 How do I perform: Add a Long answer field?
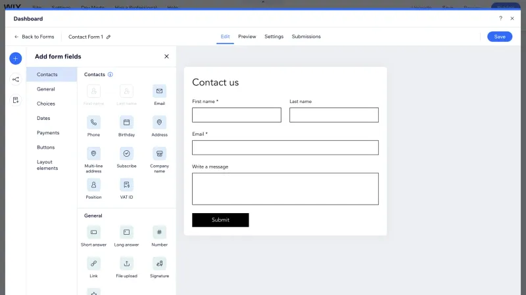[126, 232]
